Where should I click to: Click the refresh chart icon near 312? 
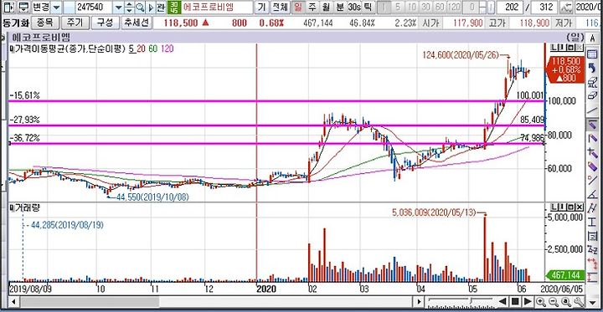tap(565, 7)
